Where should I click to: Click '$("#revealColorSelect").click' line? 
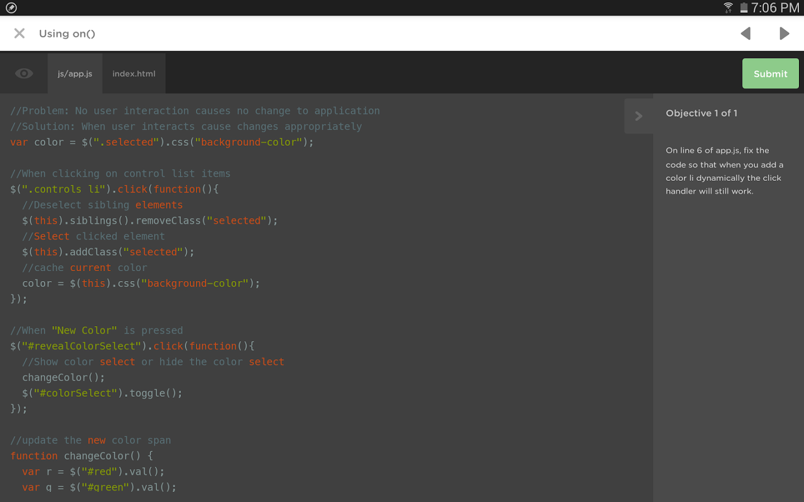coord(132,346)
